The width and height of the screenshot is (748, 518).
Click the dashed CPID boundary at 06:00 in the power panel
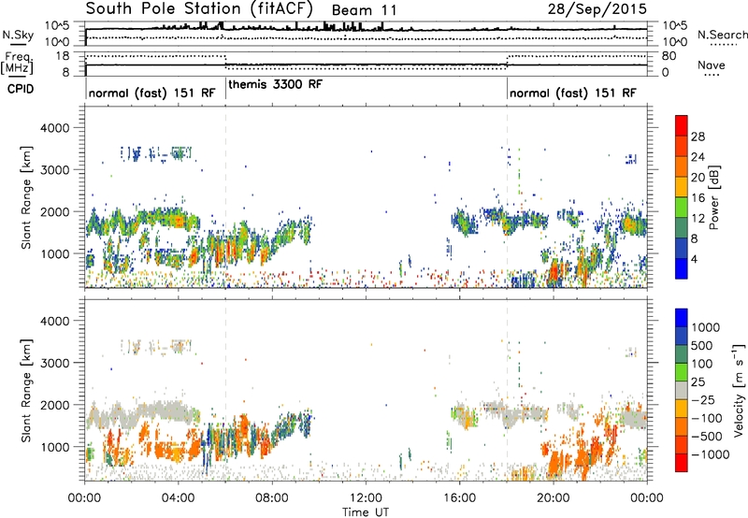pyautogui.click(x=225, y=197)
